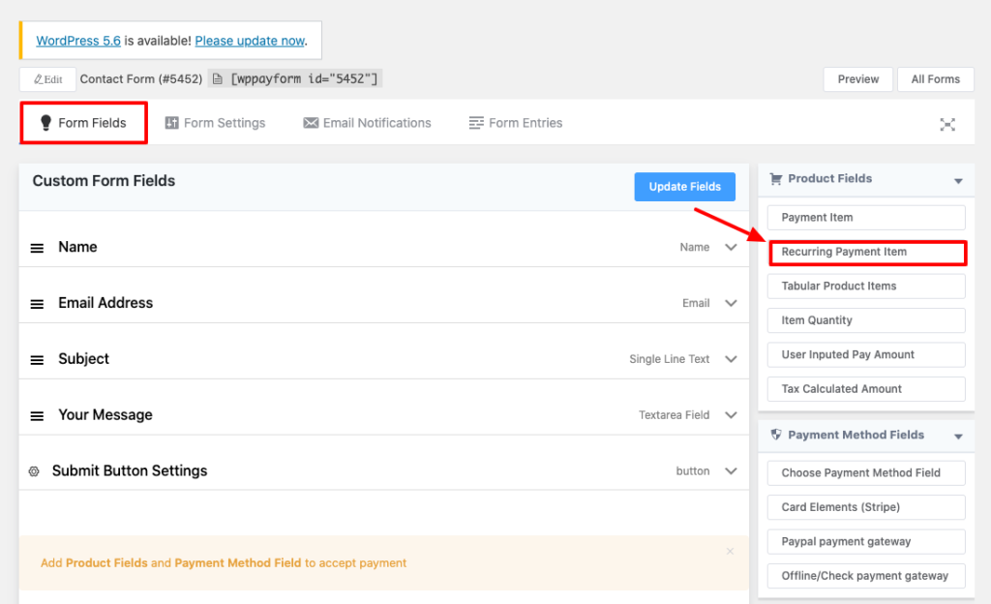
Task: Click the fullscreen expand icon
Action: (x=947, y=124)
